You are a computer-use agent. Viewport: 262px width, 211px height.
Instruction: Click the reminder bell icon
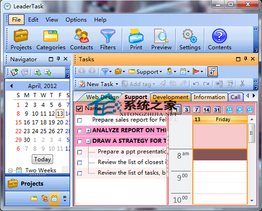pos(162,84)
